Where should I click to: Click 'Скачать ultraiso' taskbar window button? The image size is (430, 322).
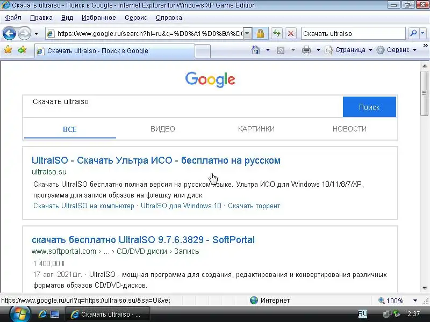pyautogui.click(x=107, y=314)
